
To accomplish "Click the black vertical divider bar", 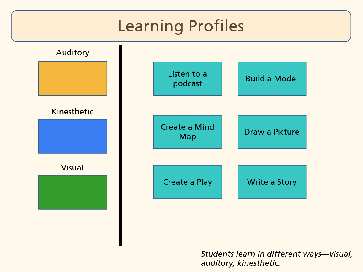I will [x=120, y=146].
